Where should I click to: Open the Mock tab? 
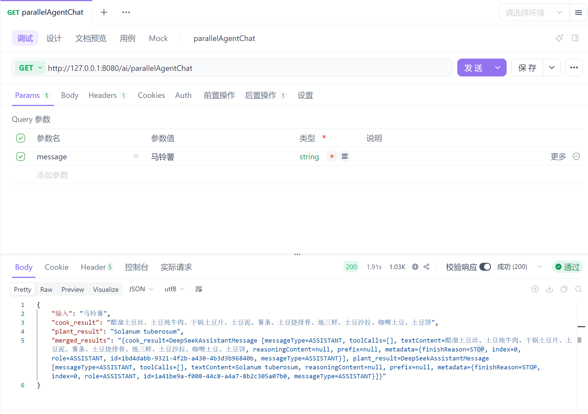pos(158,38)
